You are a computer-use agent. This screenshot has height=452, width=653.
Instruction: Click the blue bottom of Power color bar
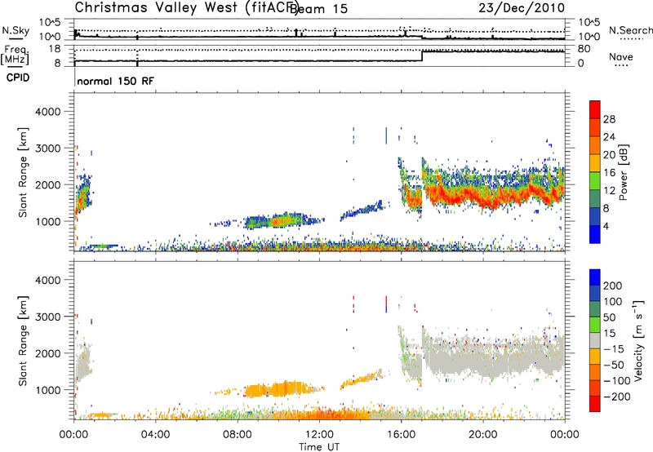click(595, 234)
